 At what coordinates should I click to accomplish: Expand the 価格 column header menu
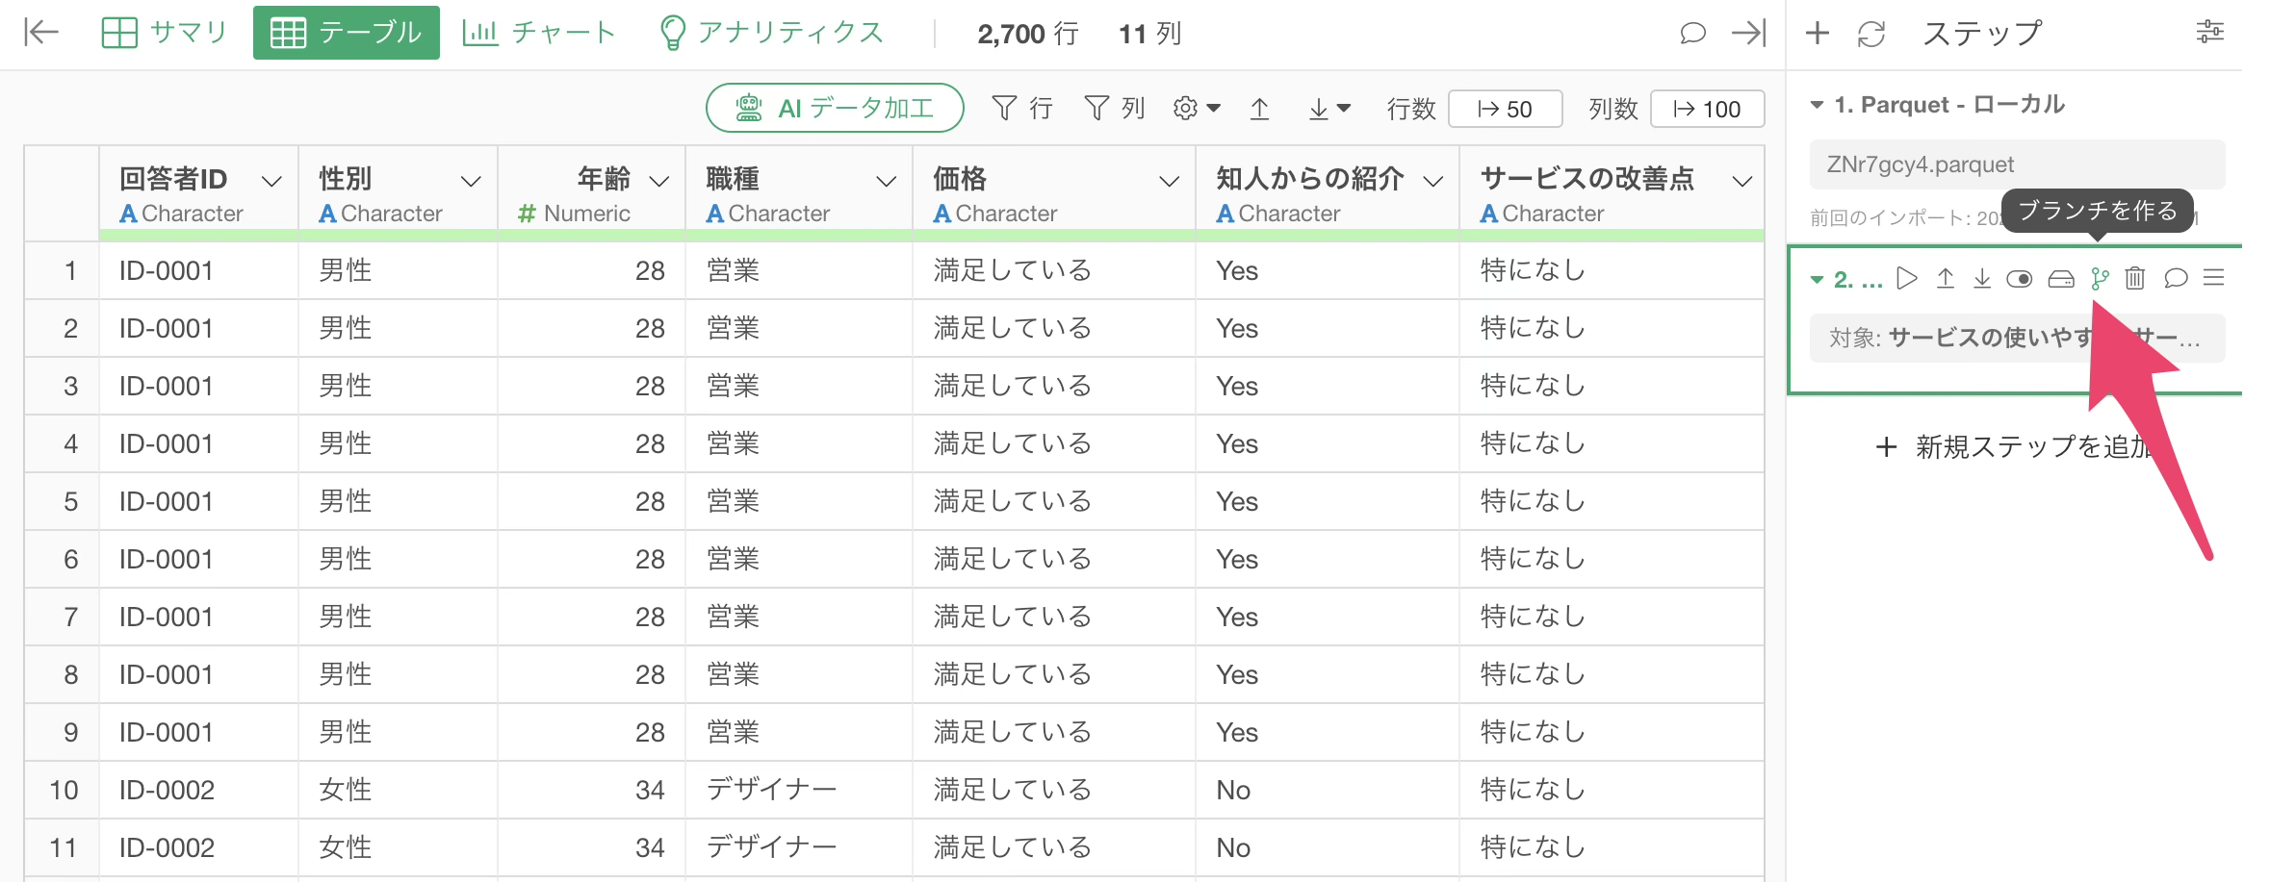(1169, 181)
